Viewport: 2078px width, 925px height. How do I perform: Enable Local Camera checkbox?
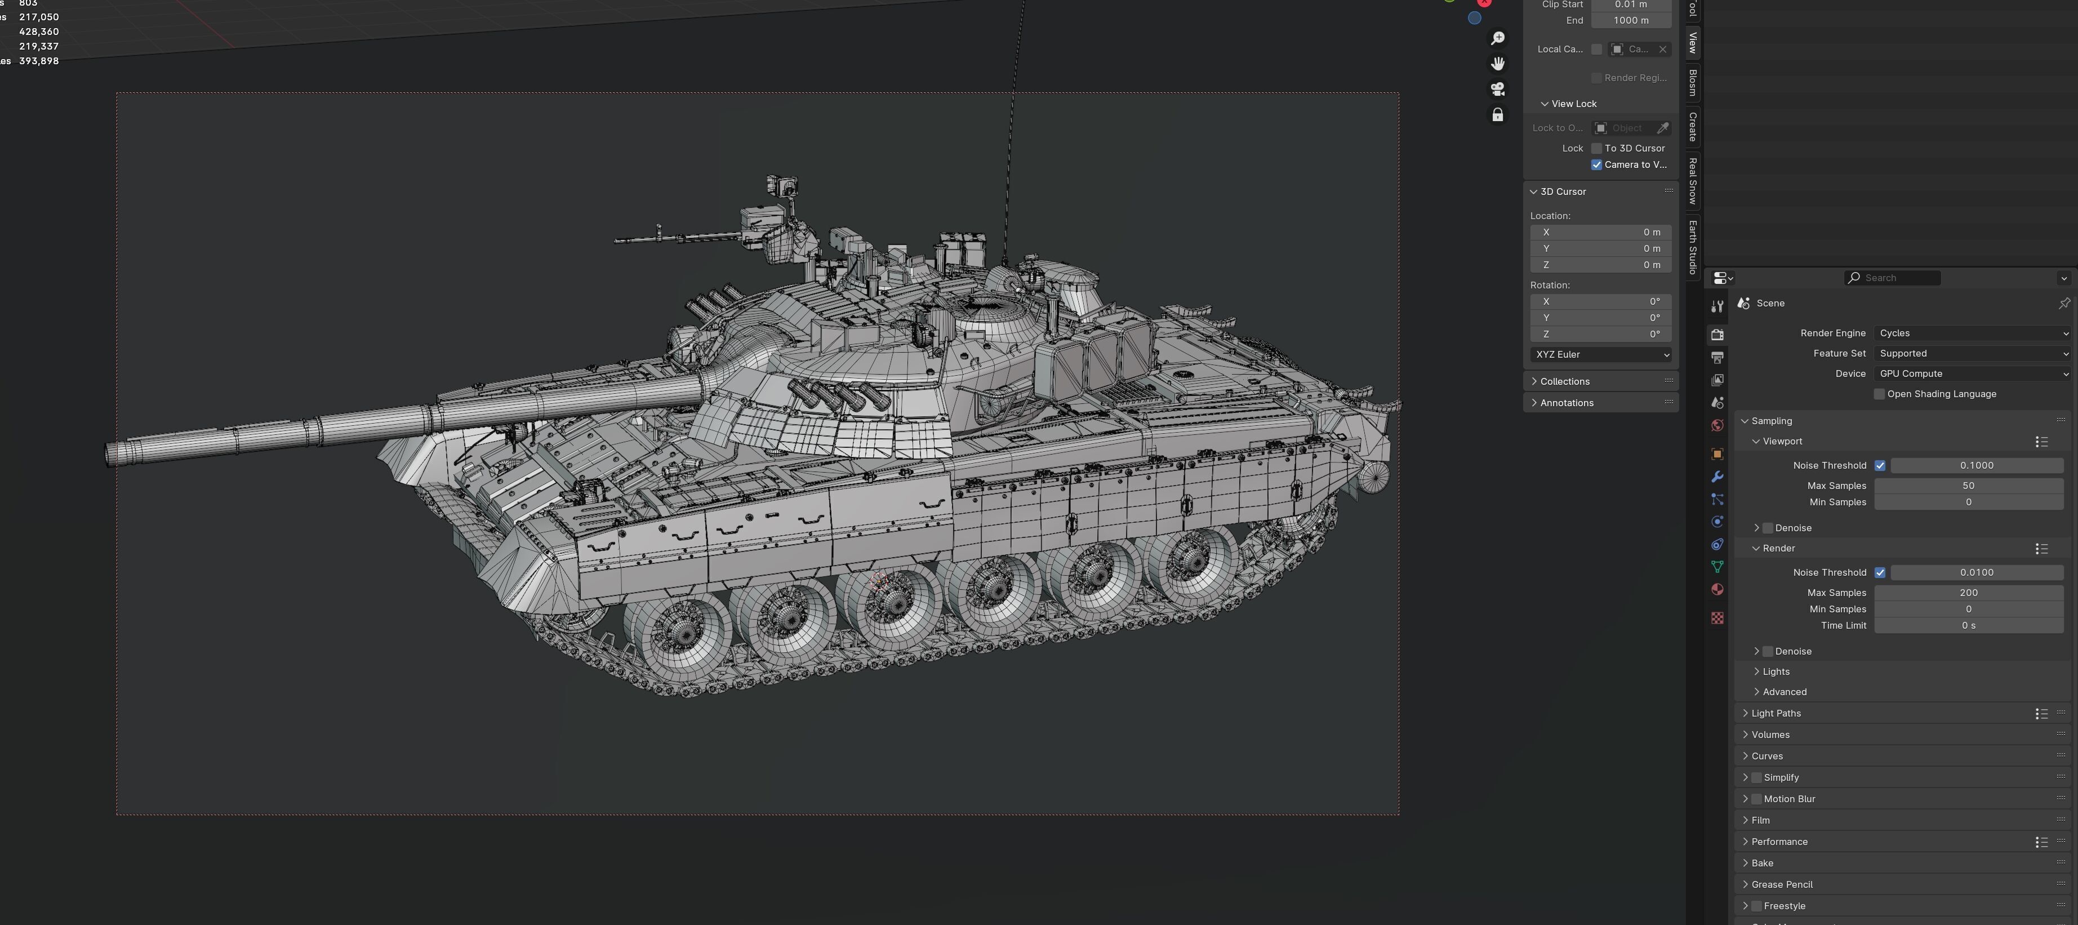[x=1596, y=49]
